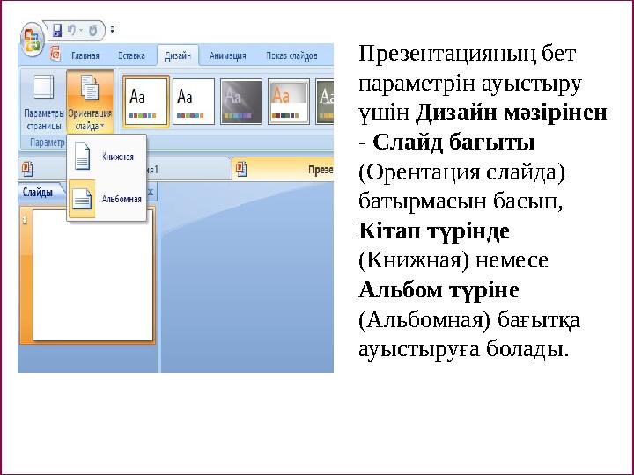This screenshot has height=475, width=634.
Task: Choose Альбомная landscape orientation
Action: [107, 199]
